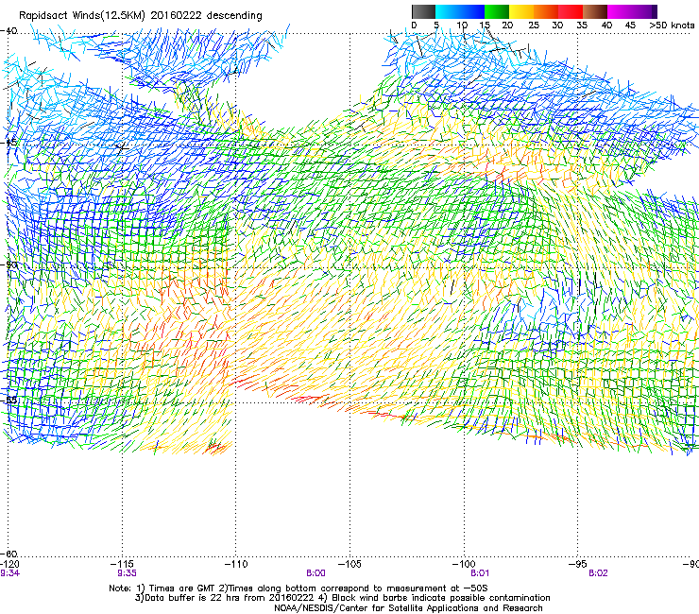Click the gray 0-5 knots legend swatch
The image size is (699, 614).
(x=423, y=11)
